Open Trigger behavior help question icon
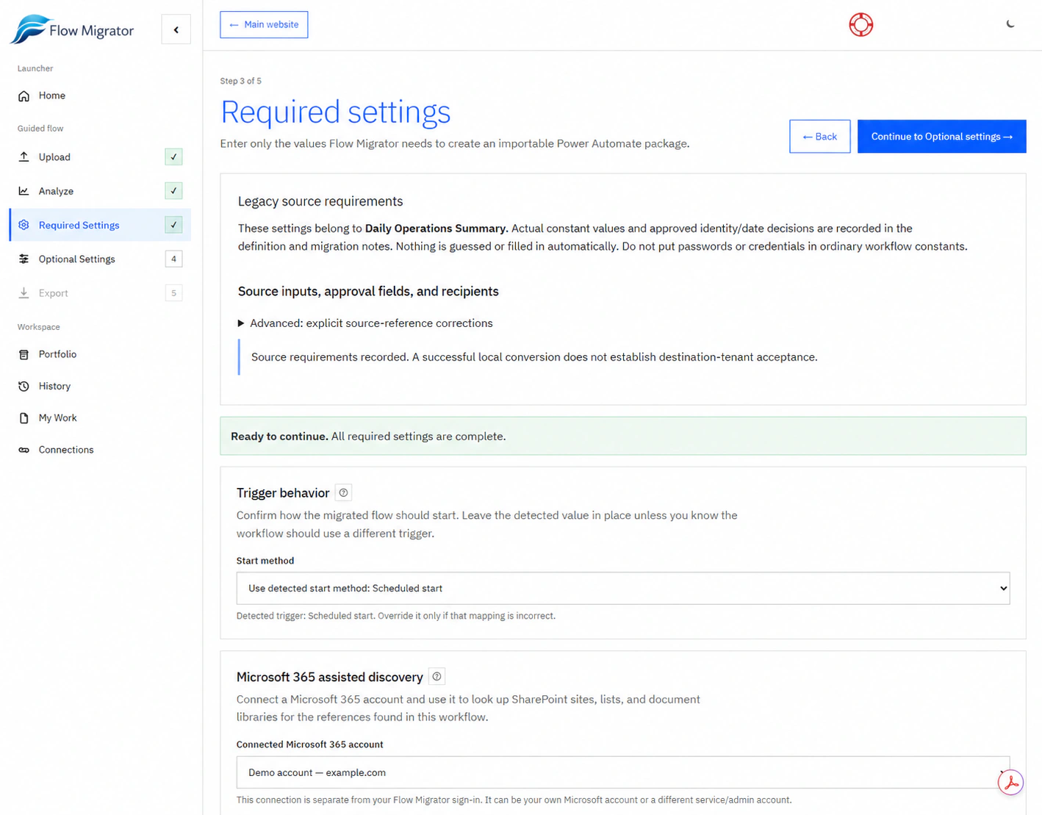 pyautogui.click(x=343, y=493)
